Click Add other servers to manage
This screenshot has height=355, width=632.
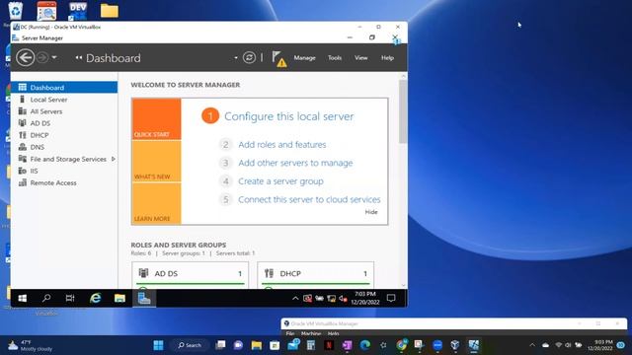click(295, 163)
